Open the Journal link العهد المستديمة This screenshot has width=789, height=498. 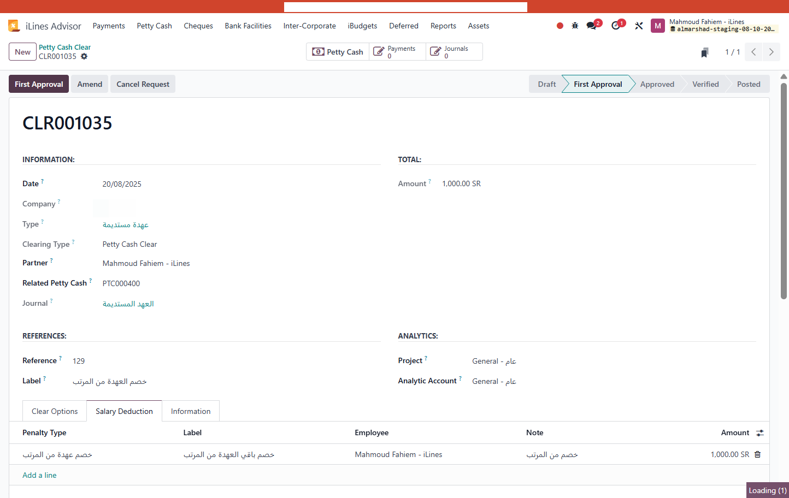pos(128,304)
